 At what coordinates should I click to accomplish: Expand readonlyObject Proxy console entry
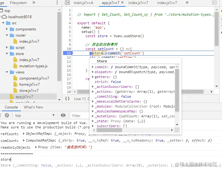[36, 147]
